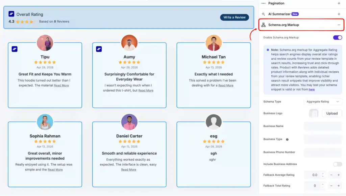This screenshot has height=196, width=346.
Task: Click the Business Logo placeholder thumbnail
Action: [314, 113]
